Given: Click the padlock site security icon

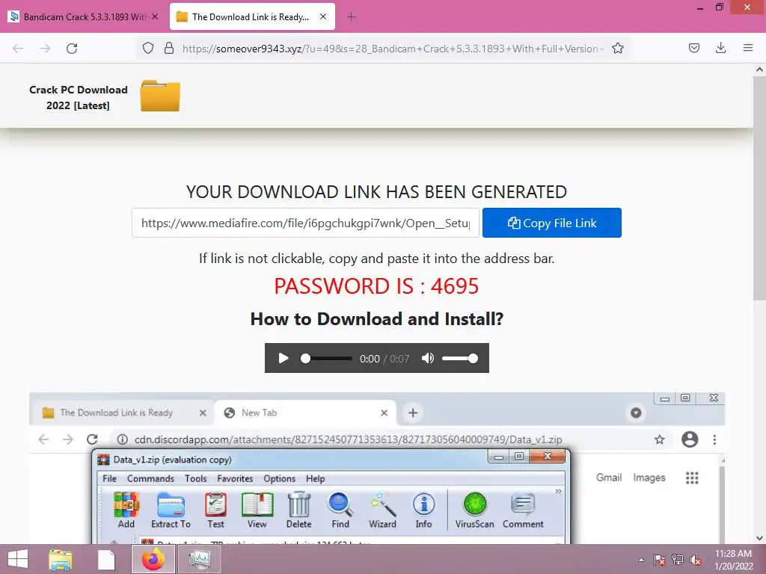Looking at the screenshot, I should 169,49.
